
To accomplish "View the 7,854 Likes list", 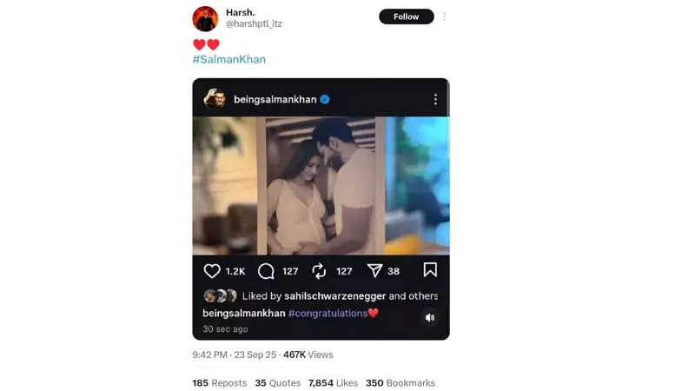I will pyautogui.click(x=333, y=383).
